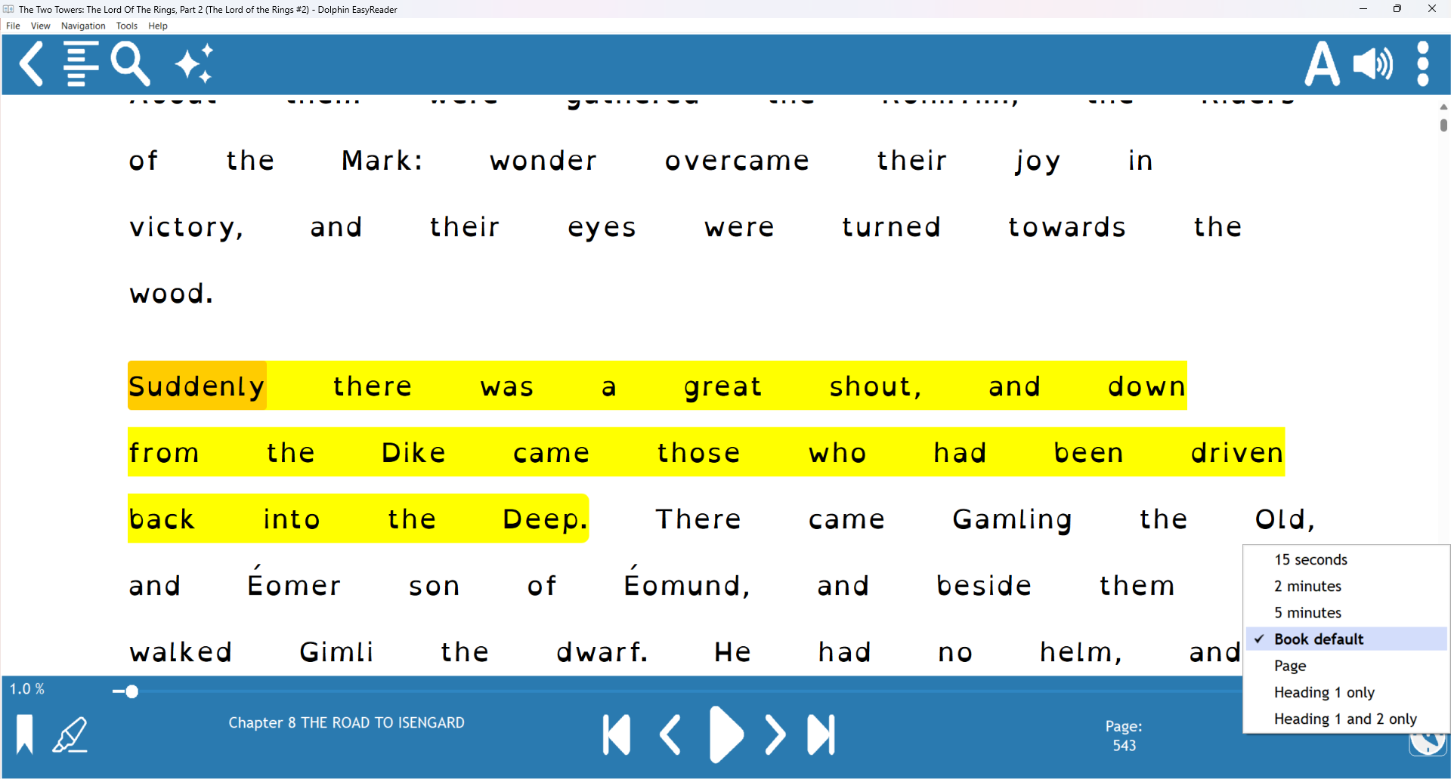
Task: Click the scrollbar up arrow
Action: [1443, 107]
